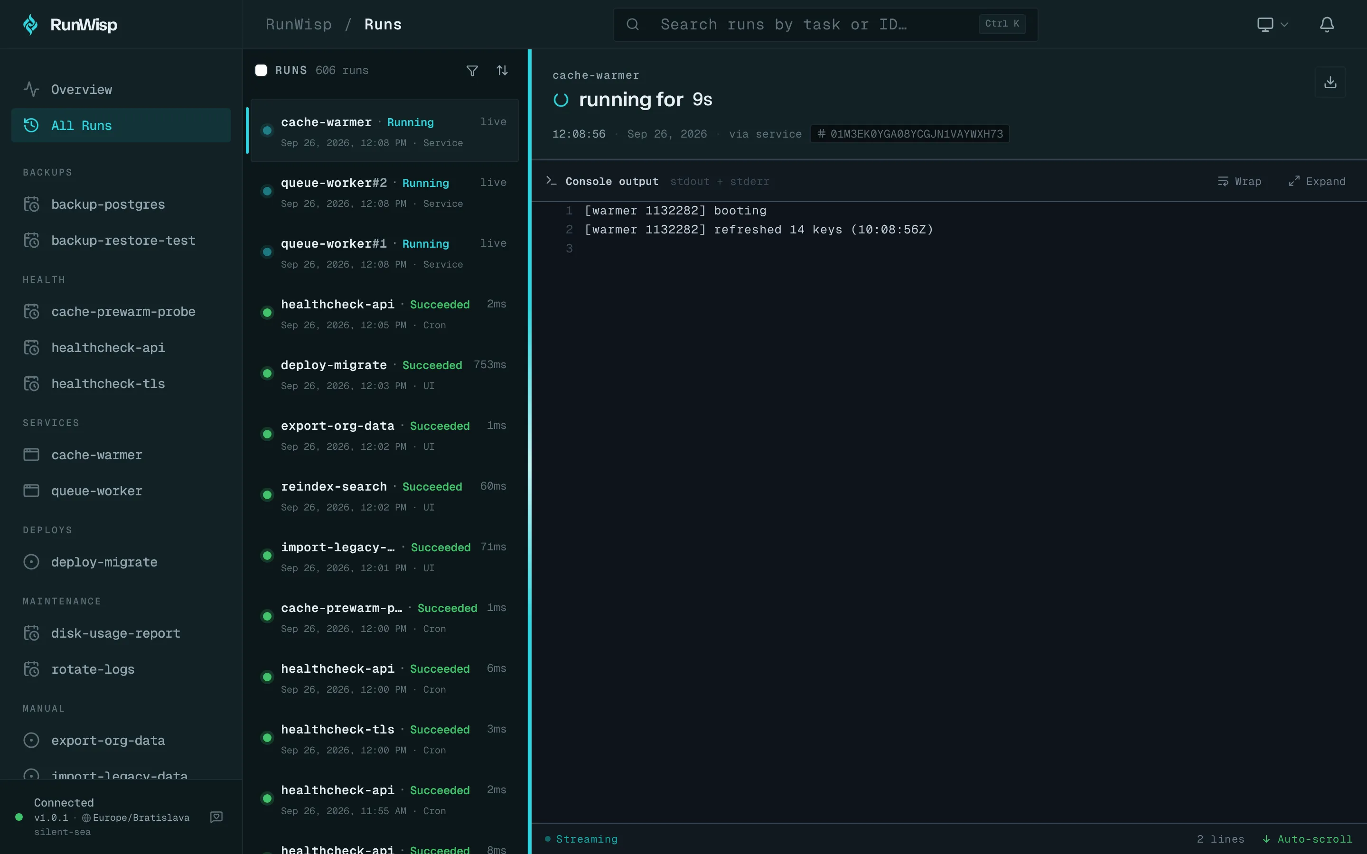Open the healthcheck-api 12:05 PM run
1367x854 pixels.
384,313
